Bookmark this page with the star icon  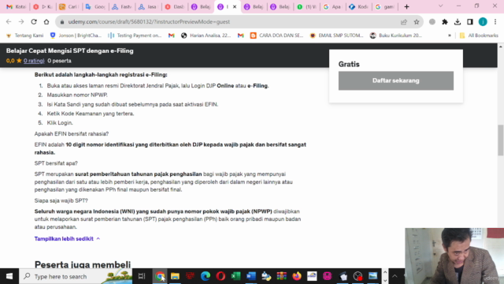(x=417, y=22)
